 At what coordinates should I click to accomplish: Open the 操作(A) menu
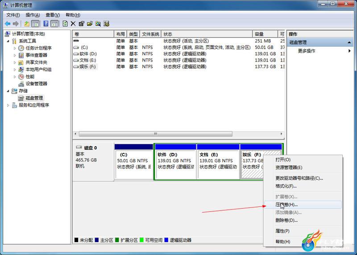click(x=33, y=15)
